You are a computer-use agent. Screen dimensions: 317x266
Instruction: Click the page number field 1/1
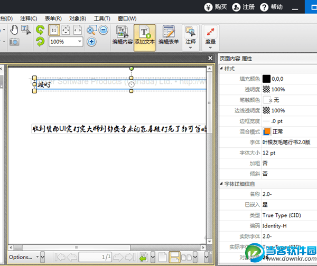point(95,257)
